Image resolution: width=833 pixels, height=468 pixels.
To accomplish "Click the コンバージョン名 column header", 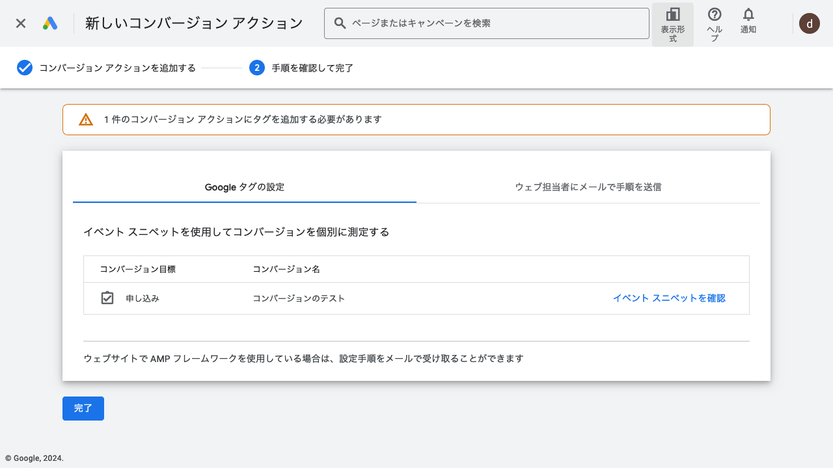I will pos(286,269).
